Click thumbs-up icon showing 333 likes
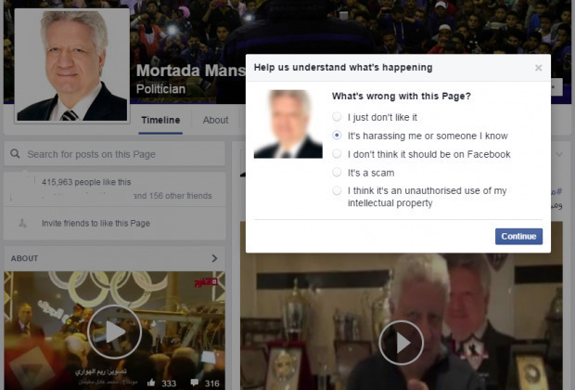 coord(151,383)
